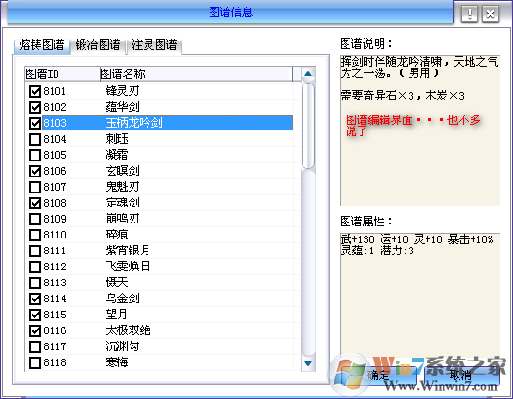Click the 图谱属性 attributes text box
This screenshot has height=399, width=513.
420,294
